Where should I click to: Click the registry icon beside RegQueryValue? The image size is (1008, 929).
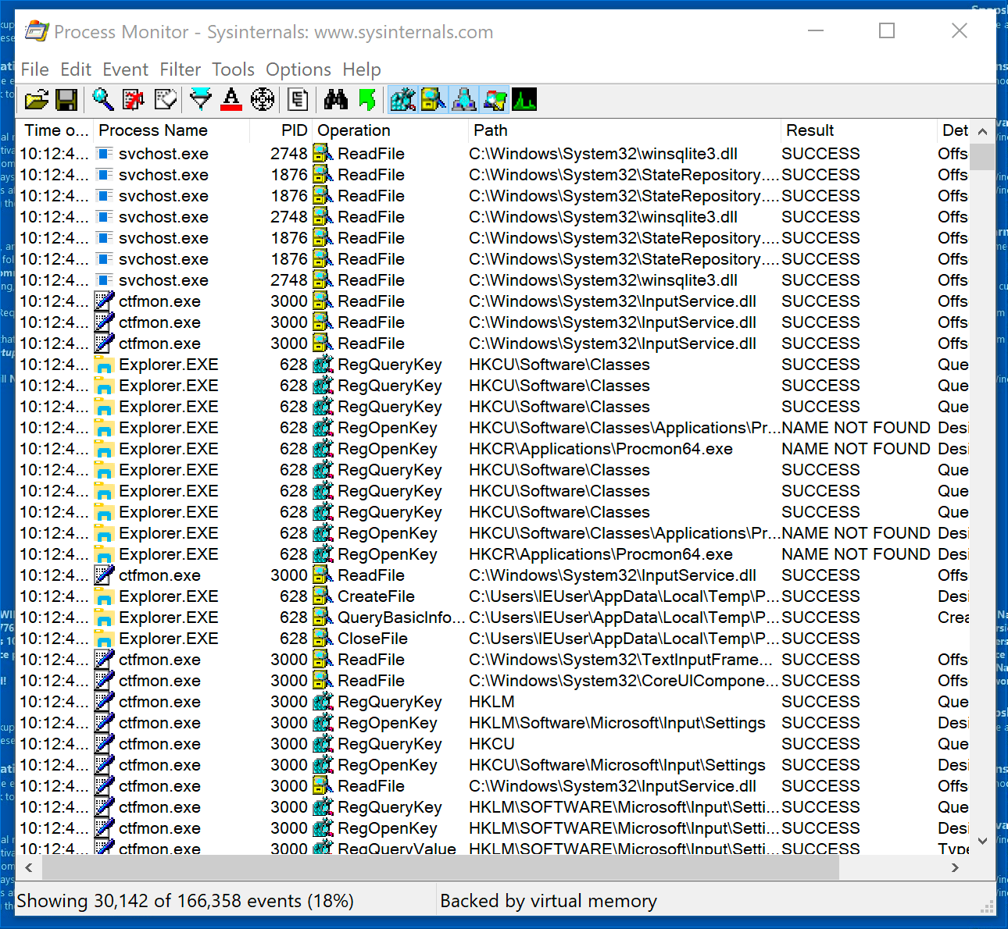coord(323,848)
